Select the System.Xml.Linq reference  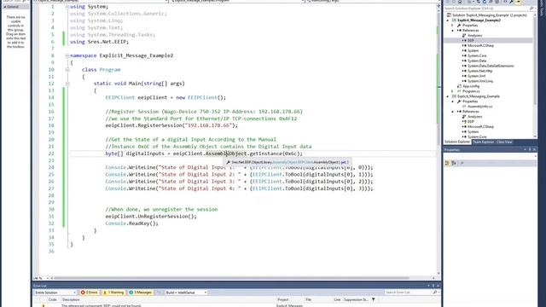[479, 81]
